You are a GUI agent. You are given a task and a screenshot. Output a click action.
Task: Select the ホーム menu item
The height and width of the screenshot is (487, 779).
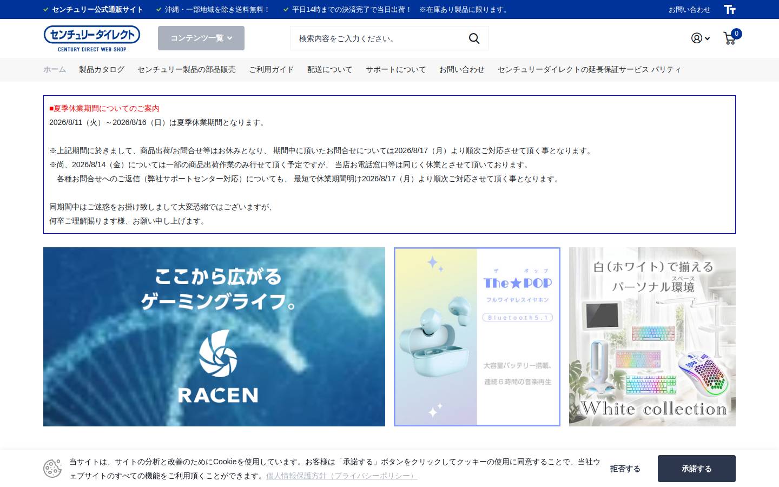55,69
